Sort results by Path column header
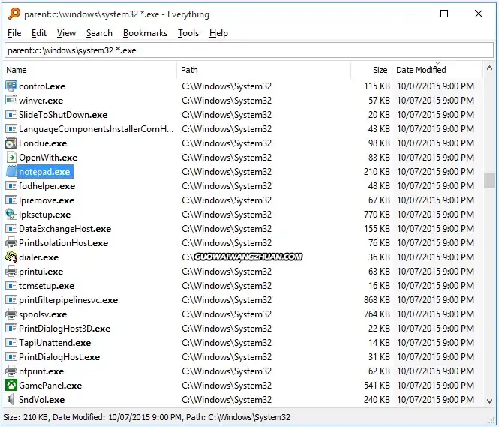499x427 pixels. 264,70
